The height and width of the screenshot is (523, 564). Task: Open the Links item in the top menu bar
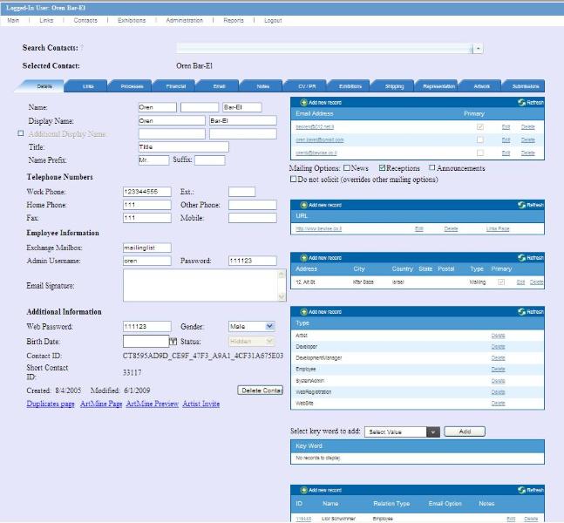pos(46,21)
